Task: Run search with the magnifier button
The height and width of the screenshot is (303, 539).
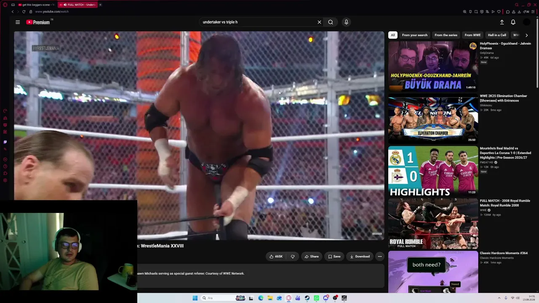Action: click(x=331, y=22)
